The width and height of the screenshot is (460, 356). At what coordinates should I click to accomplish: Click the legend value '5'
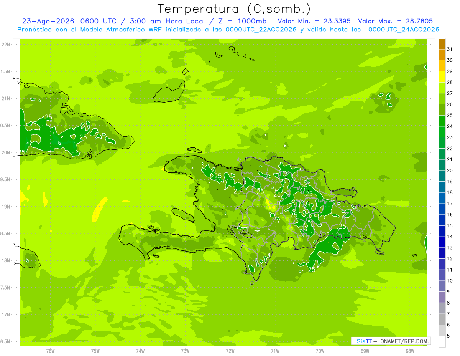point(449,336)
